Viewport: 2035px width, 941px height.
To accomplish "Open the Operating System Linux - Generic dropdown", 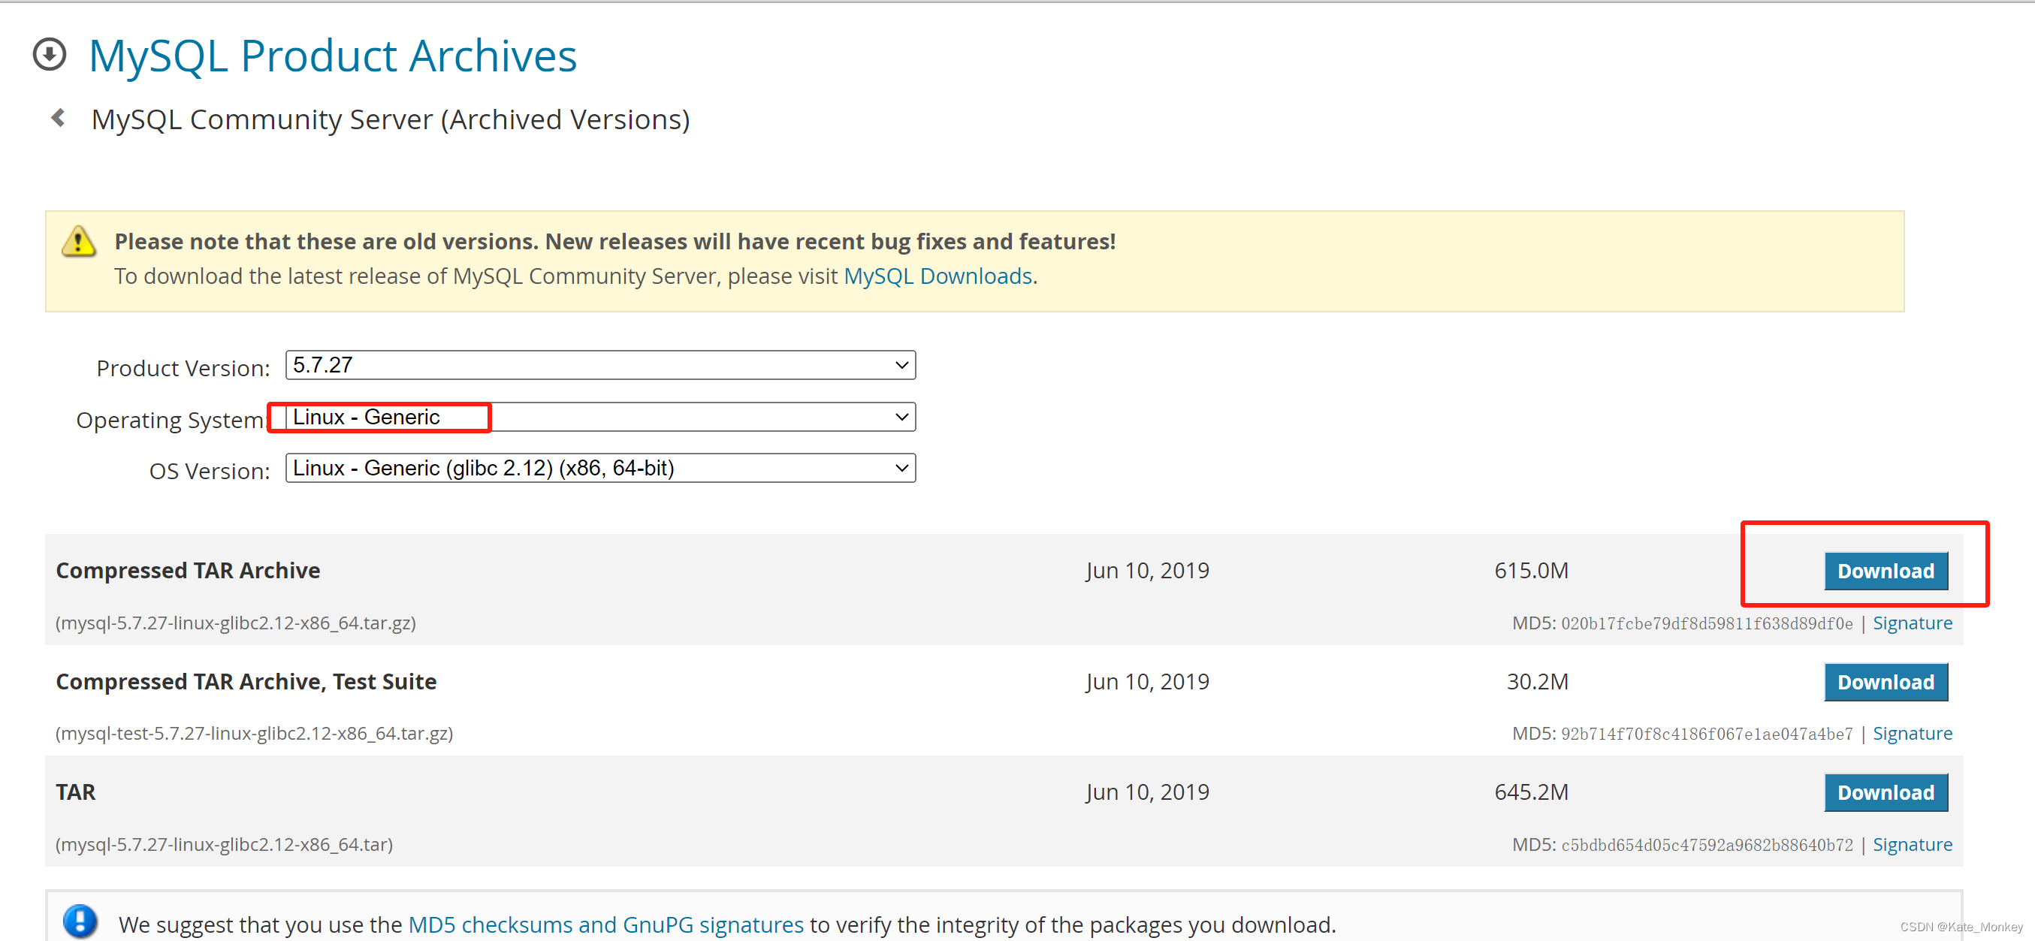I will [x=599, y=417].
